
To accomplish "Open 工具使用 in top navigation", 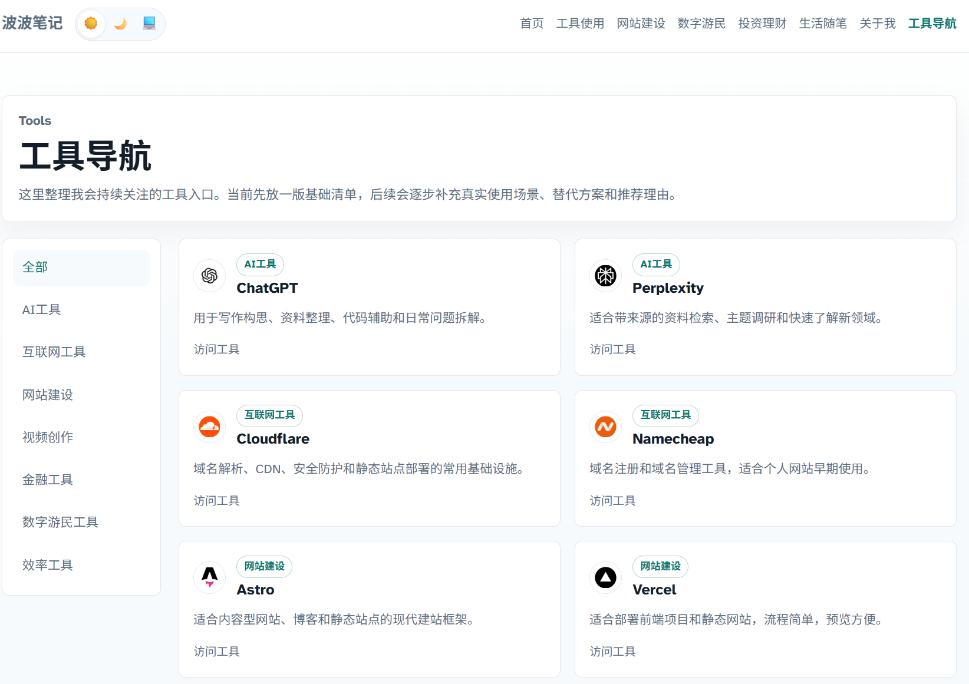I will [580, 24].
